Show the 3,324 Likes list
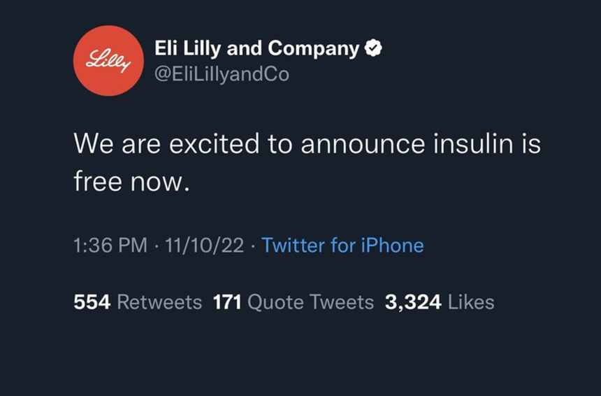Screen dimensions: 601x396 [x=440, y=302]
